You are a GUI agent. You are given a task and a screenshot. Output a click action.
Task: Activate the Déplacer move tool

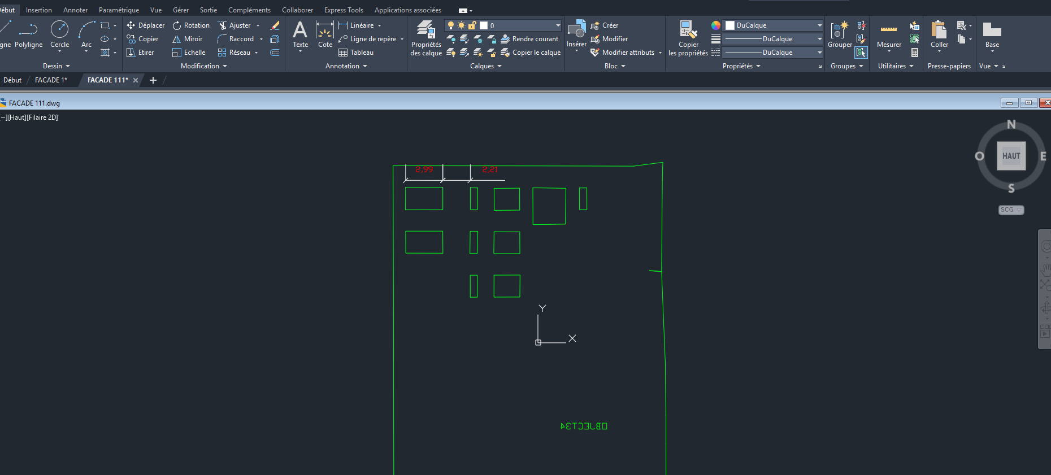[x=146, y=25]
